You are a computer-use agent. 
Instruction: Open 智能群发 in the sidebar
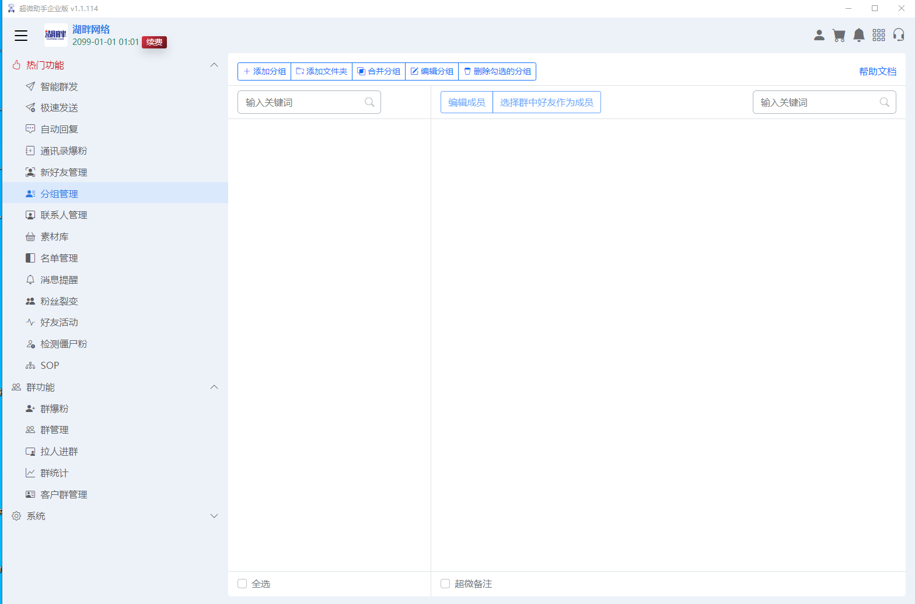coord(59,86)
